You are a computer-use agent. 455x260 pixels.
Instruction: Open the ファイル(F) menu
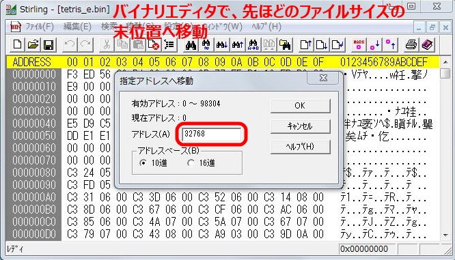pyautogui.click(x=40, y=27)
